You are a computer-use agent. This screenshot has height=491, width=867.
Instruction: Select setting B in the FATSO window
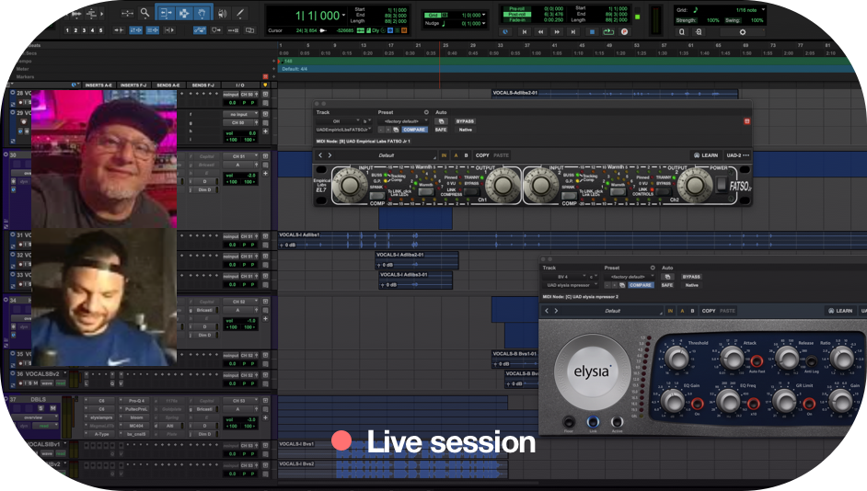(466, 155)
